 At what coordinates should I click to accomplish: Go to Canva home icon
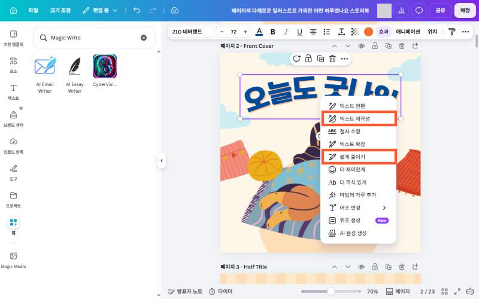pos(13,10)
